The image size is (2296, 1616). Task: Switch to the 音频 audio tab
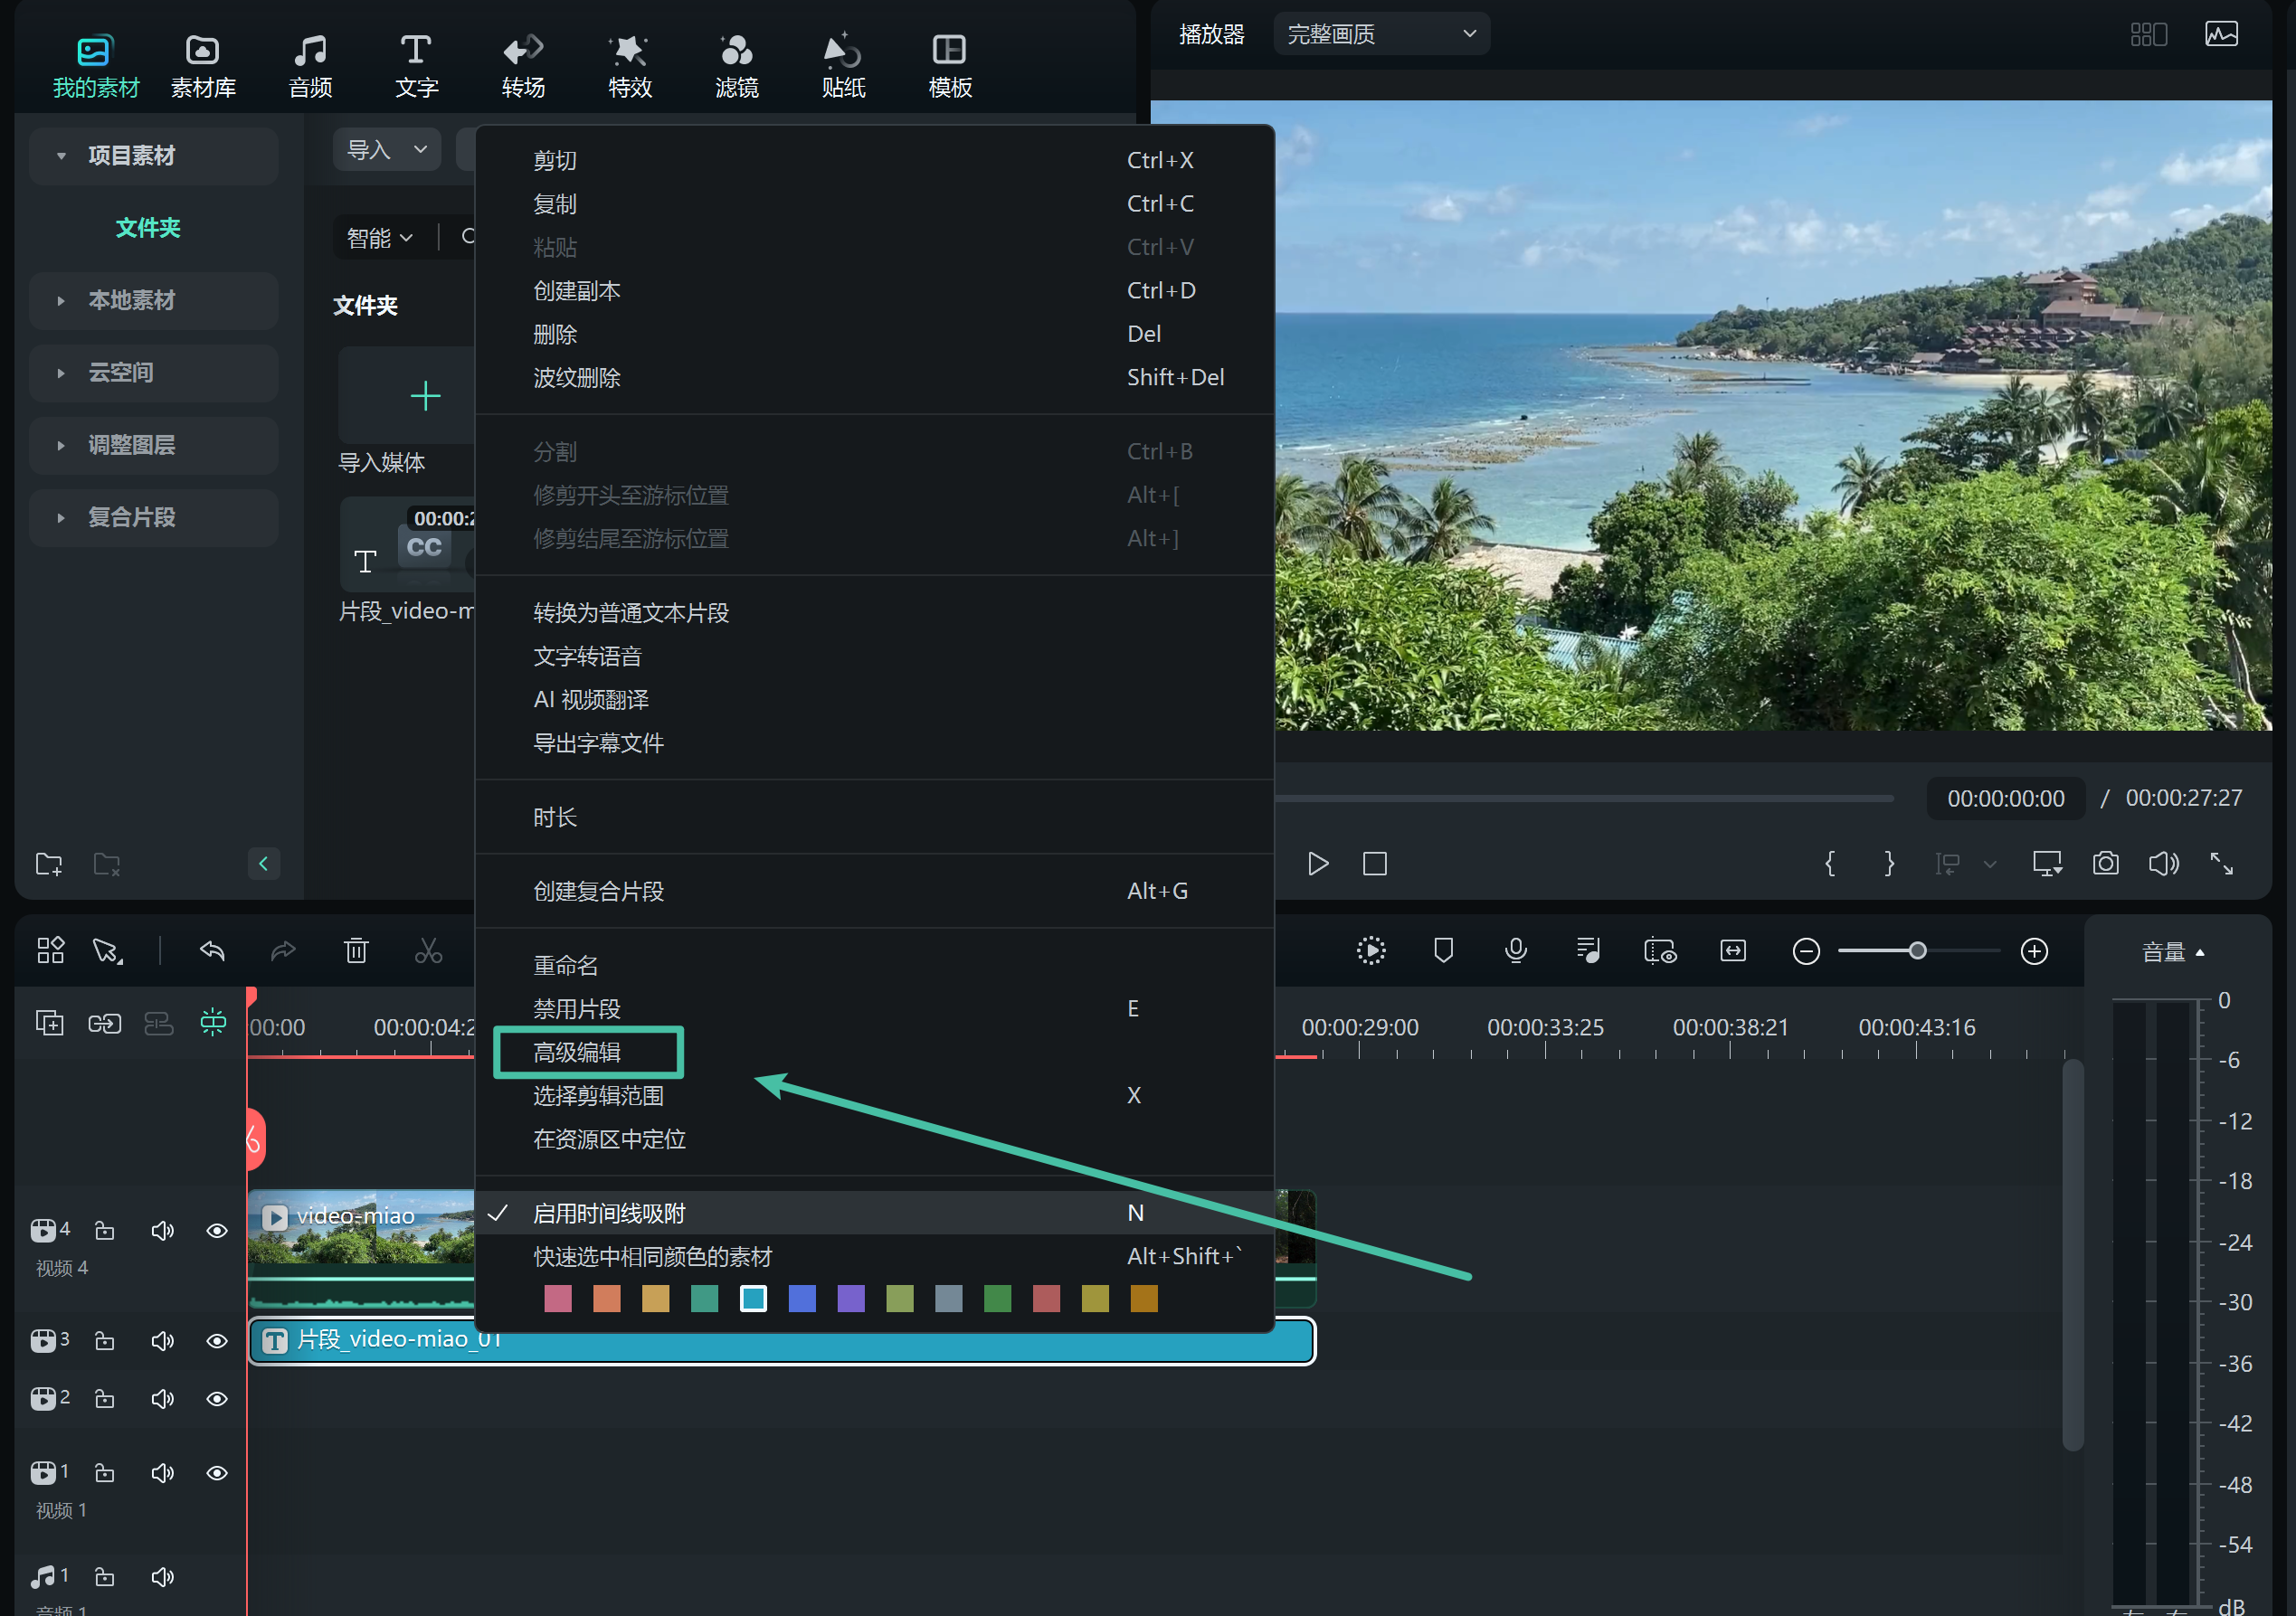click(311, 66)
